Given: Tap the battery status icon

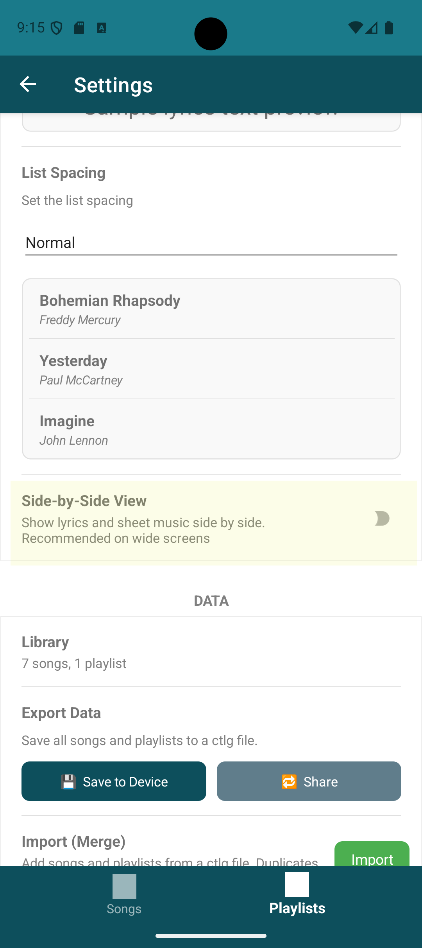Looking at the screenshot, I should 389,28.
